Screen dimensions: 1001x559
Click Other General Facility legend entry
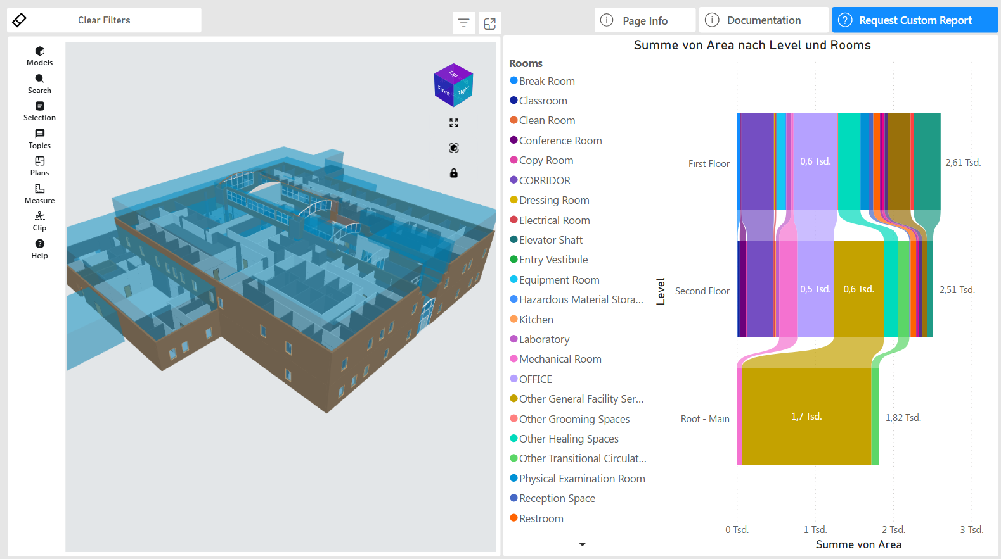point(577,399)
